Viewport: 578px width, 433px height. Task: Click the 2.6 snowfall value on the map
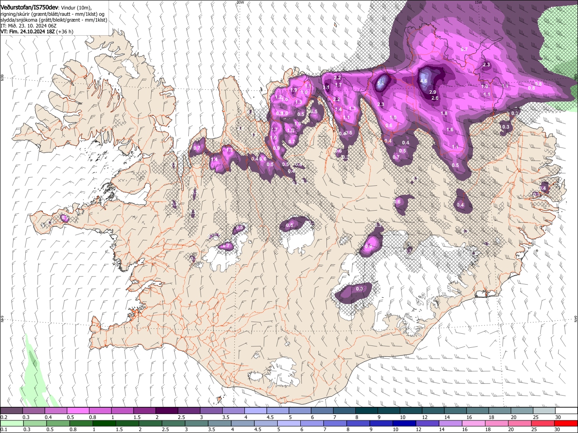435,98
